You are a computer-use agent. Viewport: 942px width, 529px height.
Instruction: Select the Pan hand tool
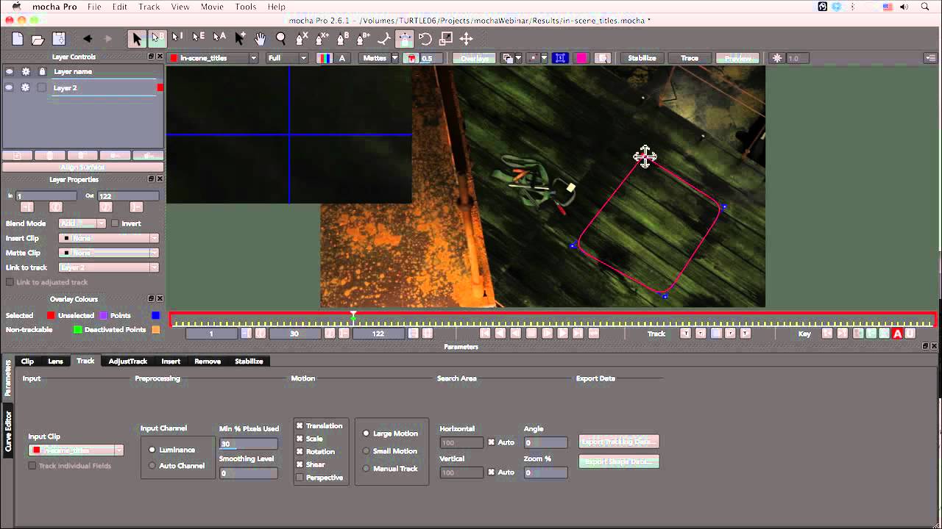(x=261, y=39)
